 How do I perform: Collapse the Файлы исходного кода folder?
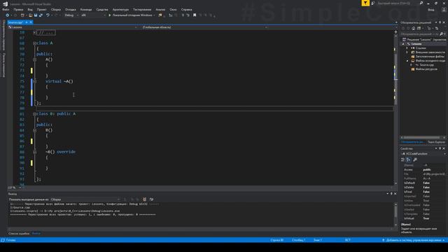click(407, 61)
